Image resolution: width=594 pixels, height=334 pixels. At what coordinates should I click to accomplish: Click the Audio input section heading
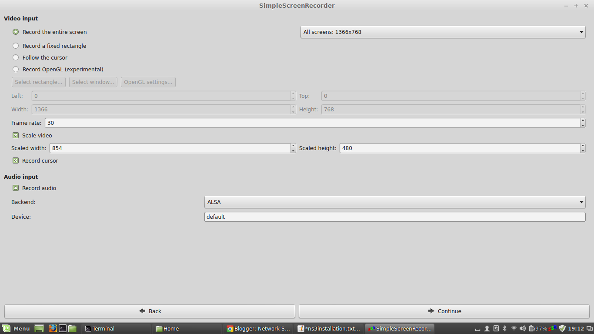21,177
